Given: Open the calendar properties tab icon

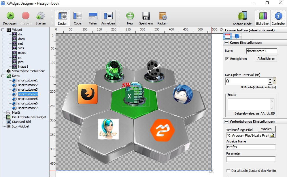Looking at the screenshot, I should (x=228, y=36).
